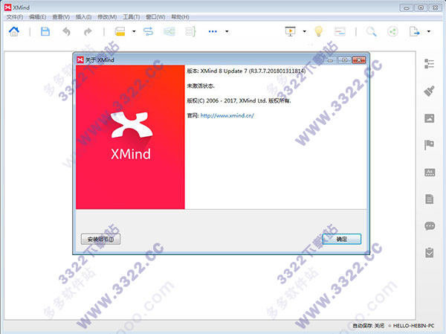Expand the more tools dropdown arrow
Image resolution: width=446 pixels, height=334 pixels.
227,31
